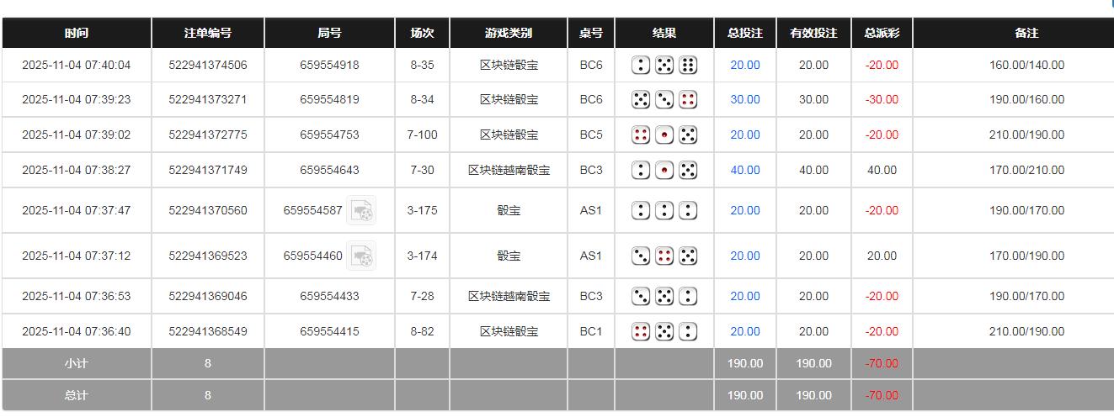The width and height of the screenshot is (1114, 417).
Task: Click the six-pip die in the 8-35 row
Action: point(688,65)
